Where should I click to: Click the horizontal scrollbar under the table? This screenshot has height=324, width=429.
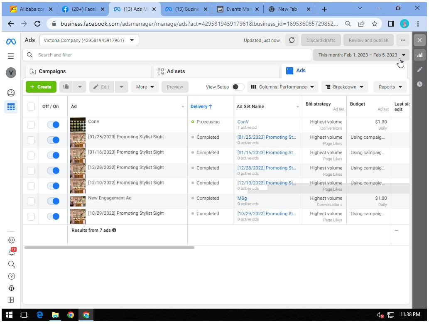pyautogui.click(x=109, y=248)
